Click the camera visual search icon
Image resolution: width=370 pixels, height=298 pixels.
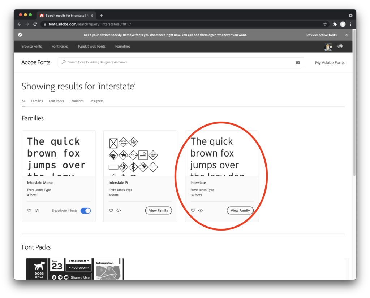(x=298, y=62)
